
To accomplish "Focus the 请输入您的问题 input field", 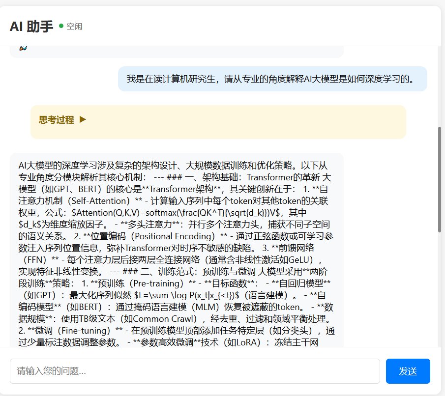I will click(x=195, y=371).
